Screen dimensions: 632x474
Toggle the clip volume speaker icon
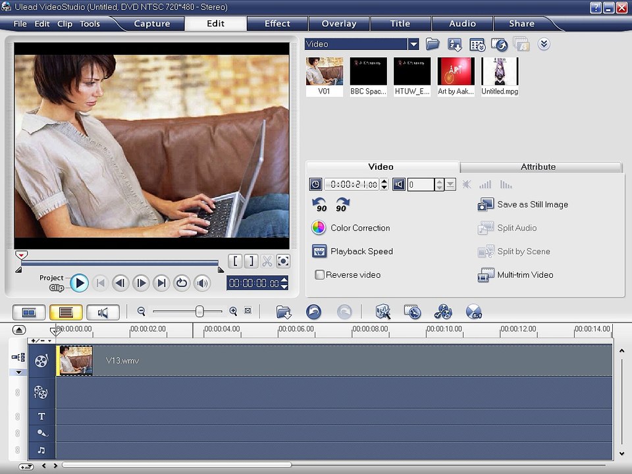coord(399,184)
